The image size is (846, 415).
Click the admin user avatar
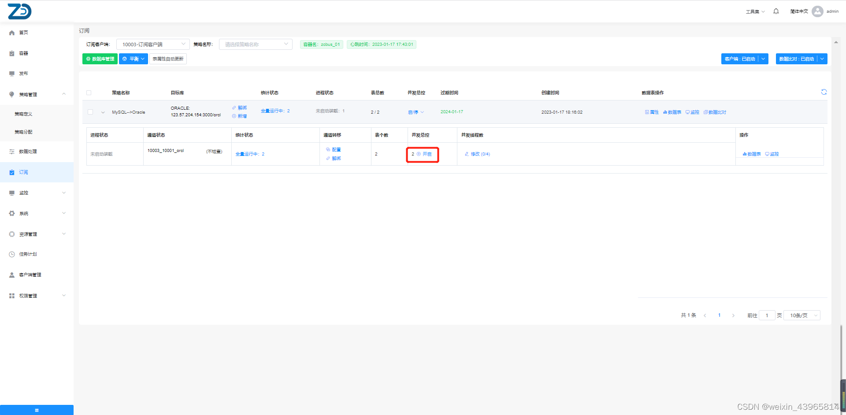[x=817, y=11]
